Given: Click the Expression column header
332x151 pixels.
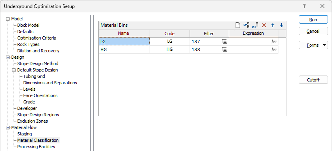Looking at the screenshot, I should click(254, 34).
